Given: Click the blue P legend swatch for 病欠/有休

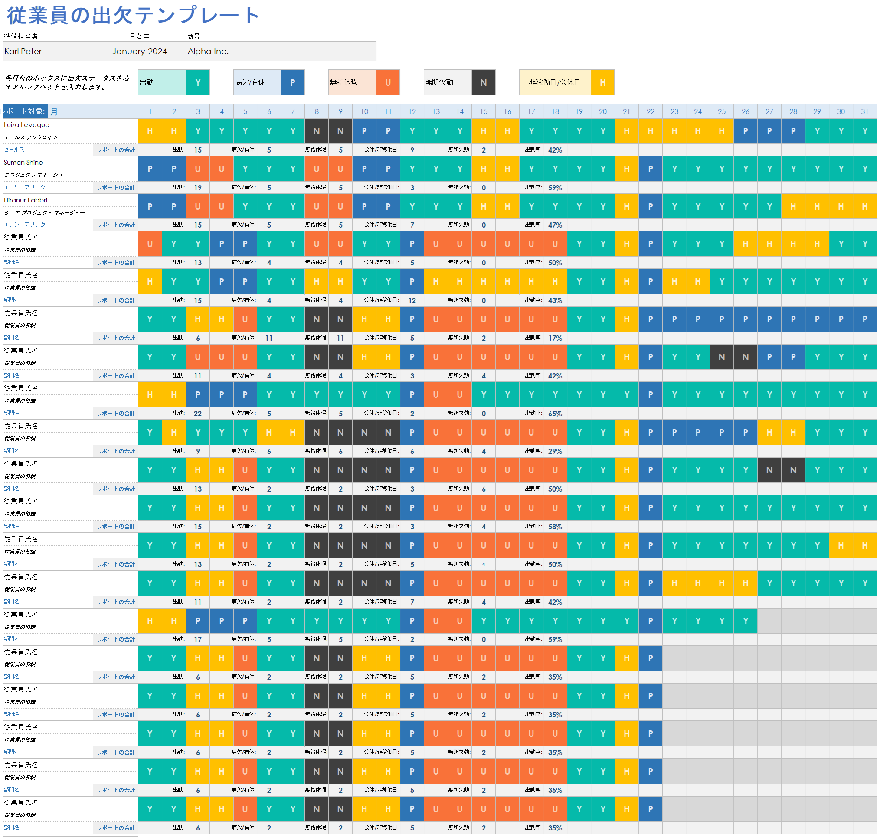Looking at the screenshot, I should pos(293,82).
